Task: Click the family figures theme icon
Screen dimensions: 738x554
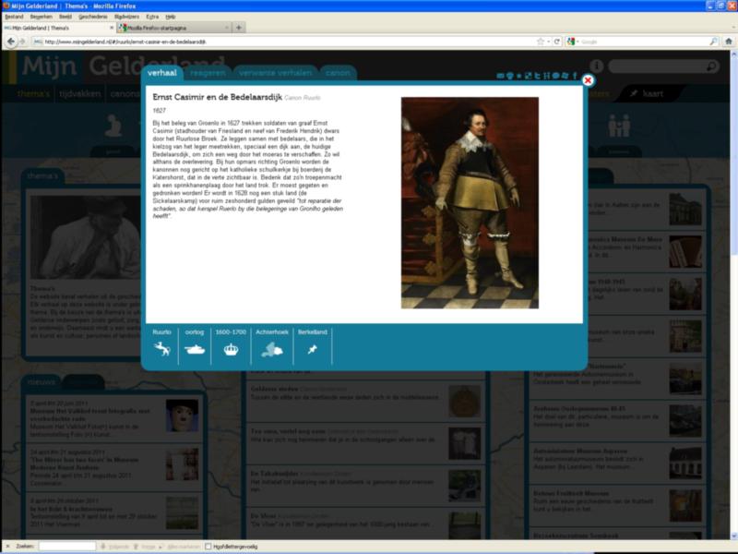Action: click(619, 126)
